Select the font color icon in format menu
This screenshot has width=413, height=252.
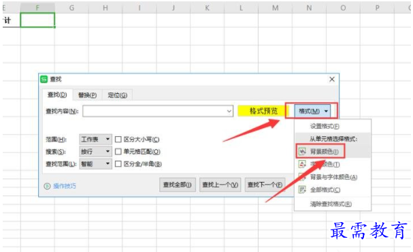(x=302, y=164)
